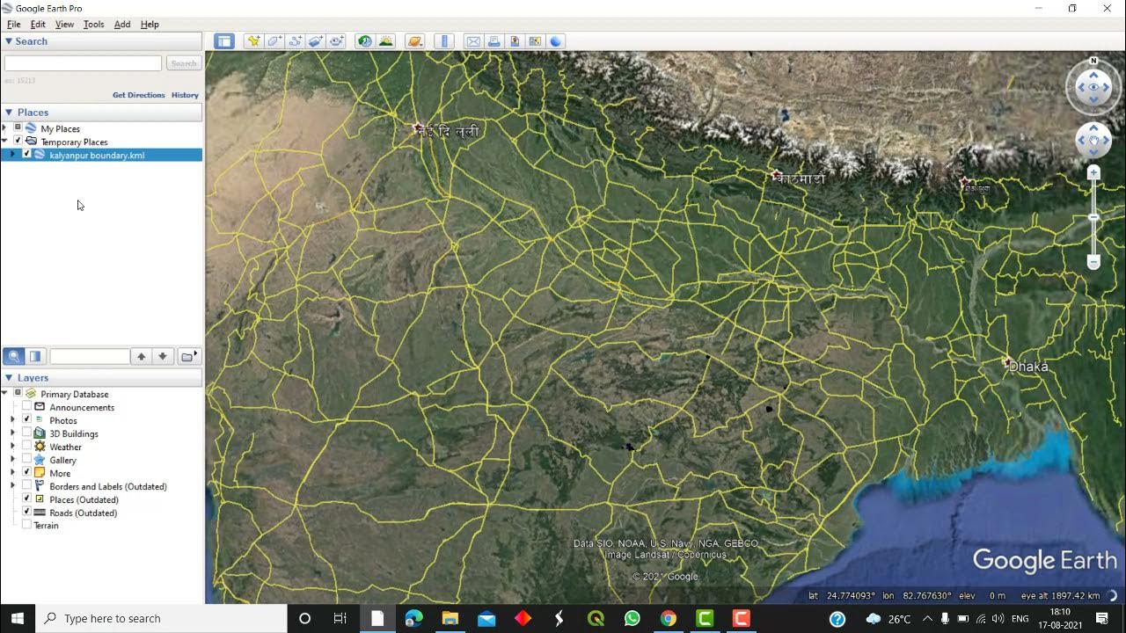
Task: Click View in Google Maps icon
Action: (x=535, y=41)
